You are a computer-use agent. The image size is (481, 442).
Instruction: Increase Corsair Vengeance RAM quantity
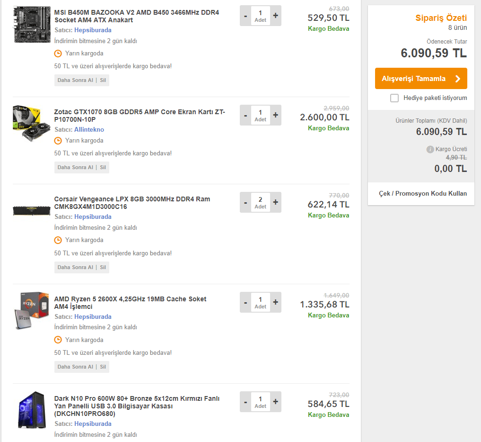(276, 202)
